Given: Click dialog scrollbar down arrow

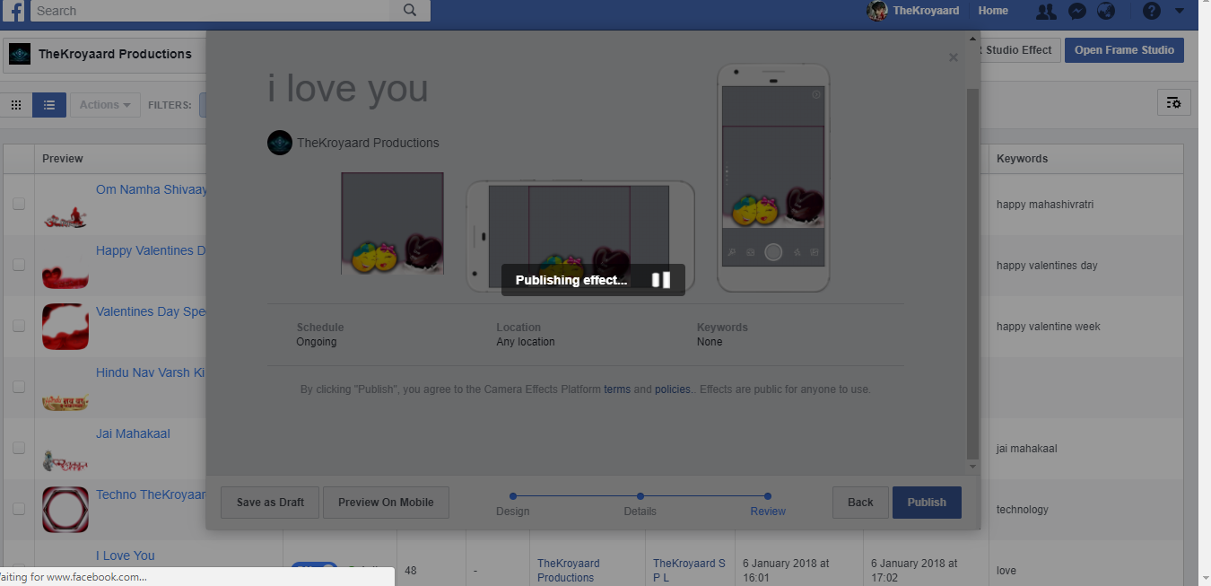Looking at the screenshot, I should (973, 468).
